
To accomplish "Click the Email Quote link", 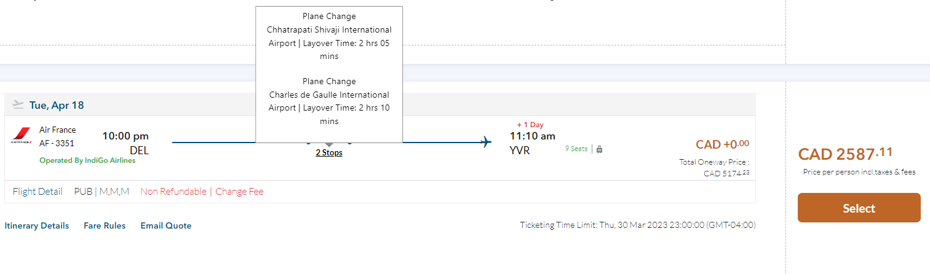I will (166, 225).
